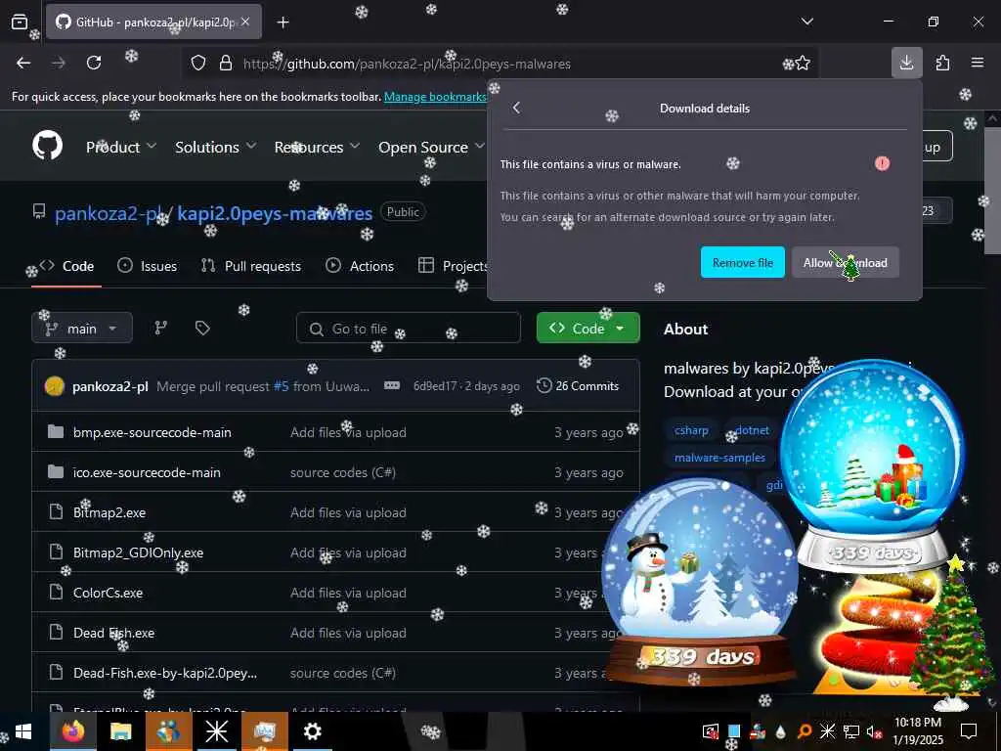Open the pankoza2-pl commit author link
The width and height of the screenshot is (1001, 751).
[109, 386]
